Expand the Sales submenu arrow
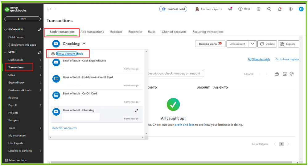This screenshot has width=308, height=166. 40,75
